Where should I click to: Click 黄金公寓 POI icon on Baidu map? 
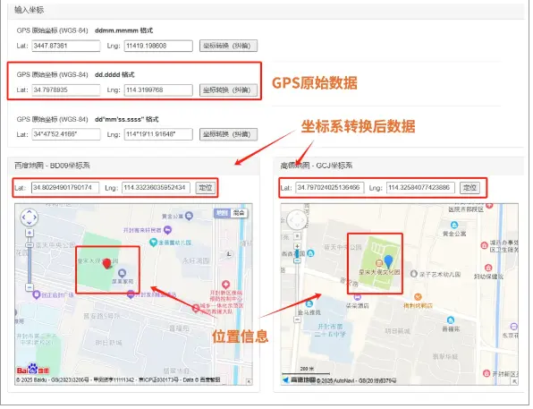189,216
